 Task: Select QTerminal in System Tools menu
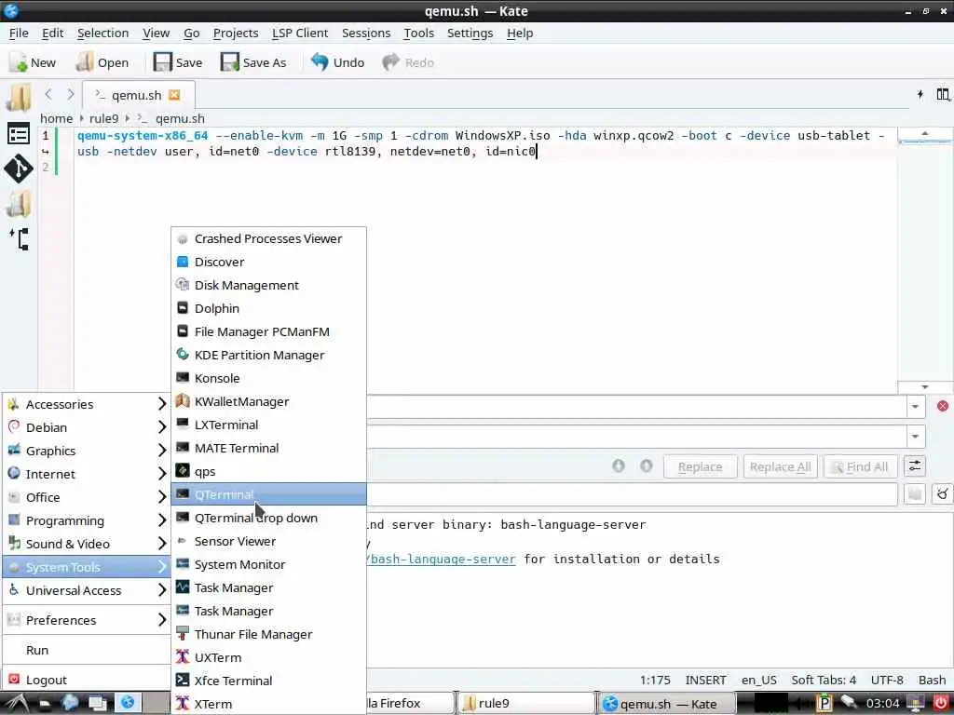click(268, 494)
